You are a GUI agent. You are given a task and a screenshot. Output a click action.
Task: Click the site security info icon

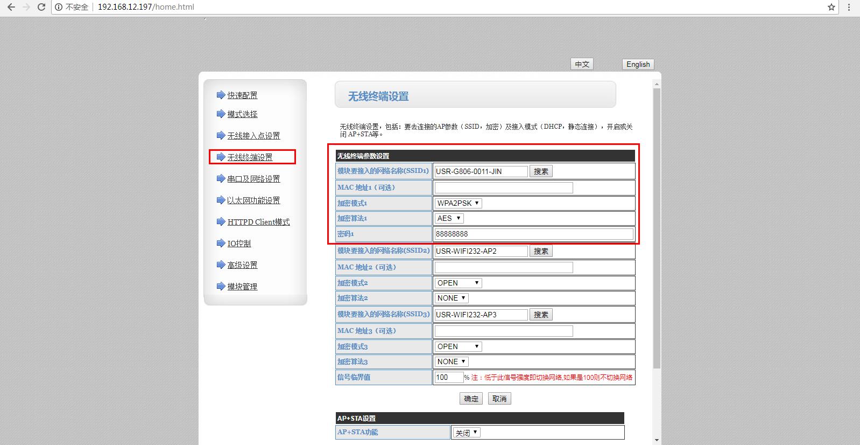pyautogui.click(x=59, y=7)
